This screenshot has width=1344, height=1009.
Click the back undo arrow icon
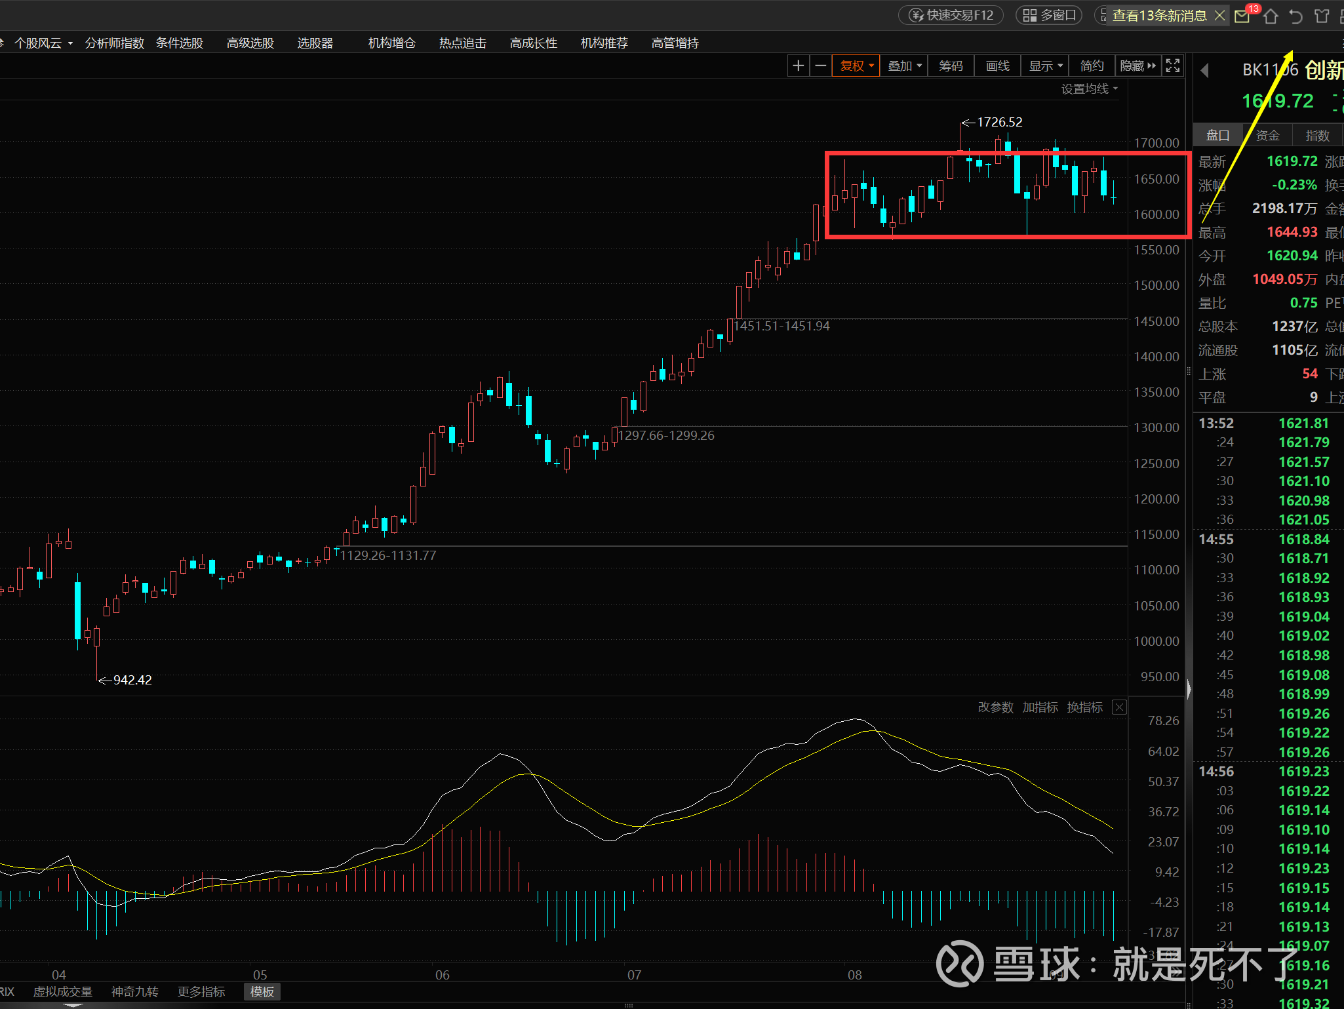coord(1295,16)
